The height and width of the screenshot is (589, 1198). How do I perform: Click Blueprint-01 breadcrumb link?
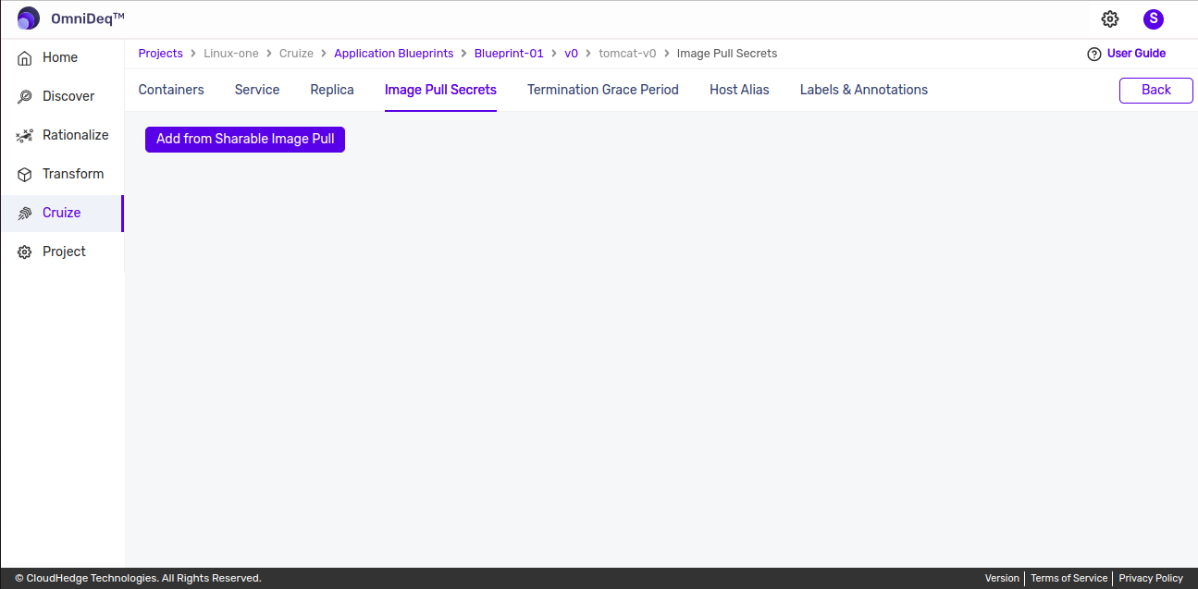point(509,54)
